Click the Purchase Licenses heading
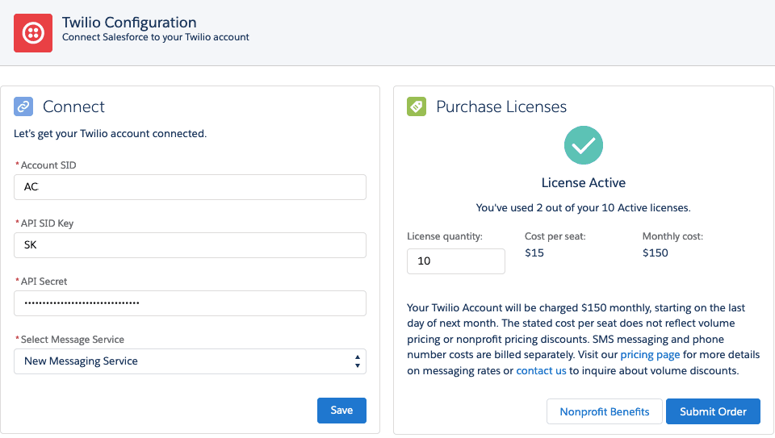 (501, 106)
